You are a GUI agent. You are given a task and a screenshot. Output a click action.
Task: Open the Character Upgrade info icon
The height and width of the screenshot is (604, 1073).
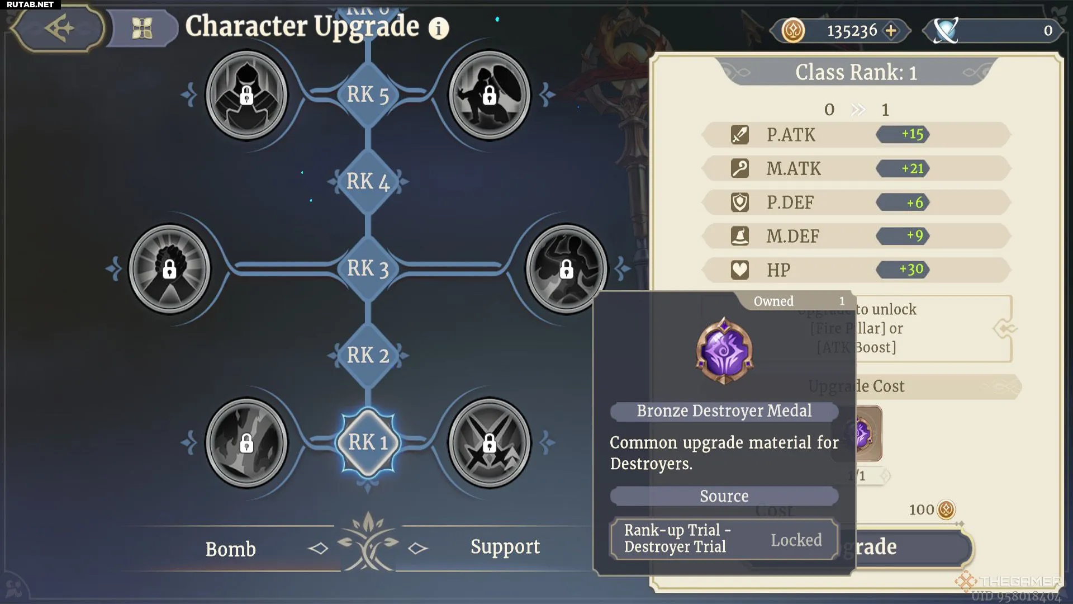point(439,28)
